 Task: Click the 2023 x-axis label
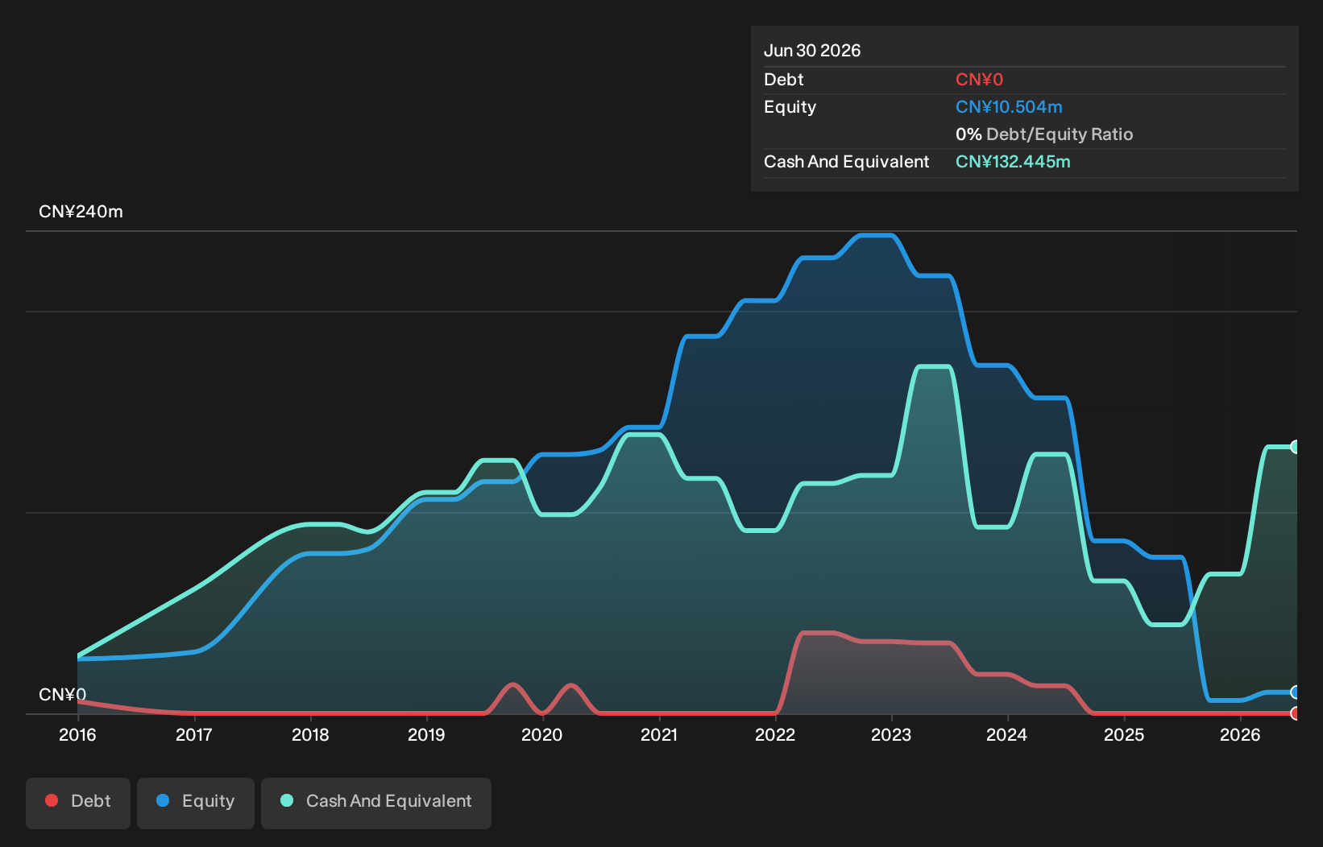pyautogui.click(x=891, y=735)
